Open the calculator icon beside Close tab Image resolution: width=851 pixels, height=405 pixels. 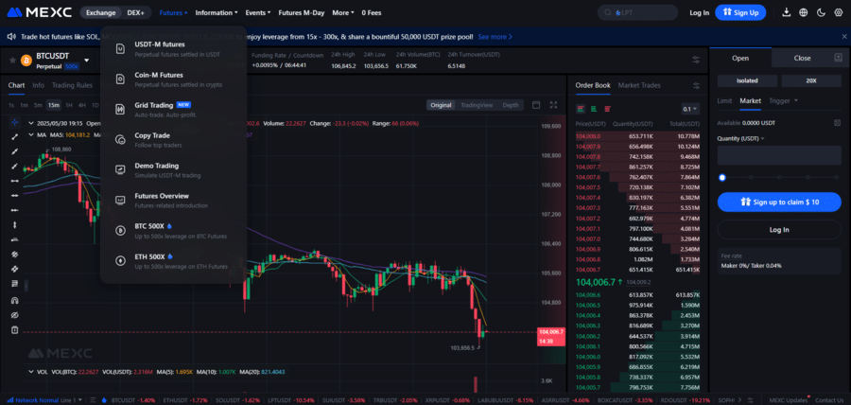838,58
